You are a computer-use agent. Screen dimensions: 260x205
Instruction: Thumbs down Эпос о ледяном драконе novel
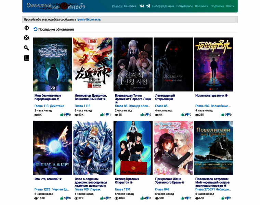tap(107, 198)
